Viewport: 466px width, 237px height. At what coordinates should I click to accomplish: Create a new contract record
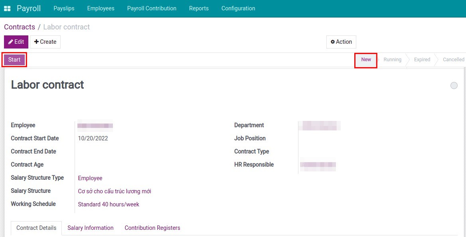tap(45, 42)
